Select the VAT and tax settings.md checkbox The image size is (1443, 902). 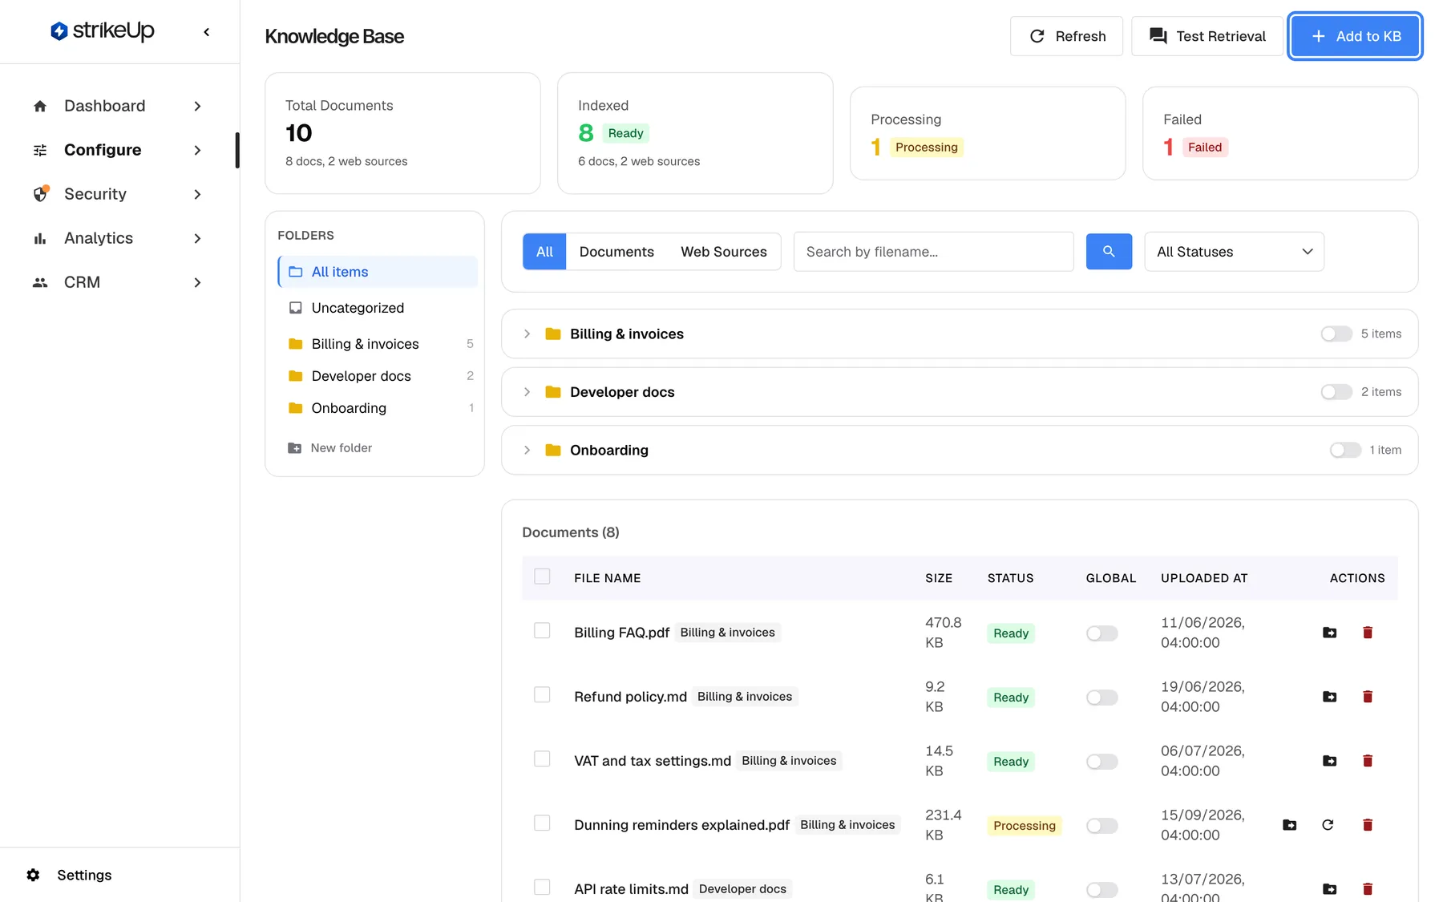pyautogui.click(x=542, y=759)
